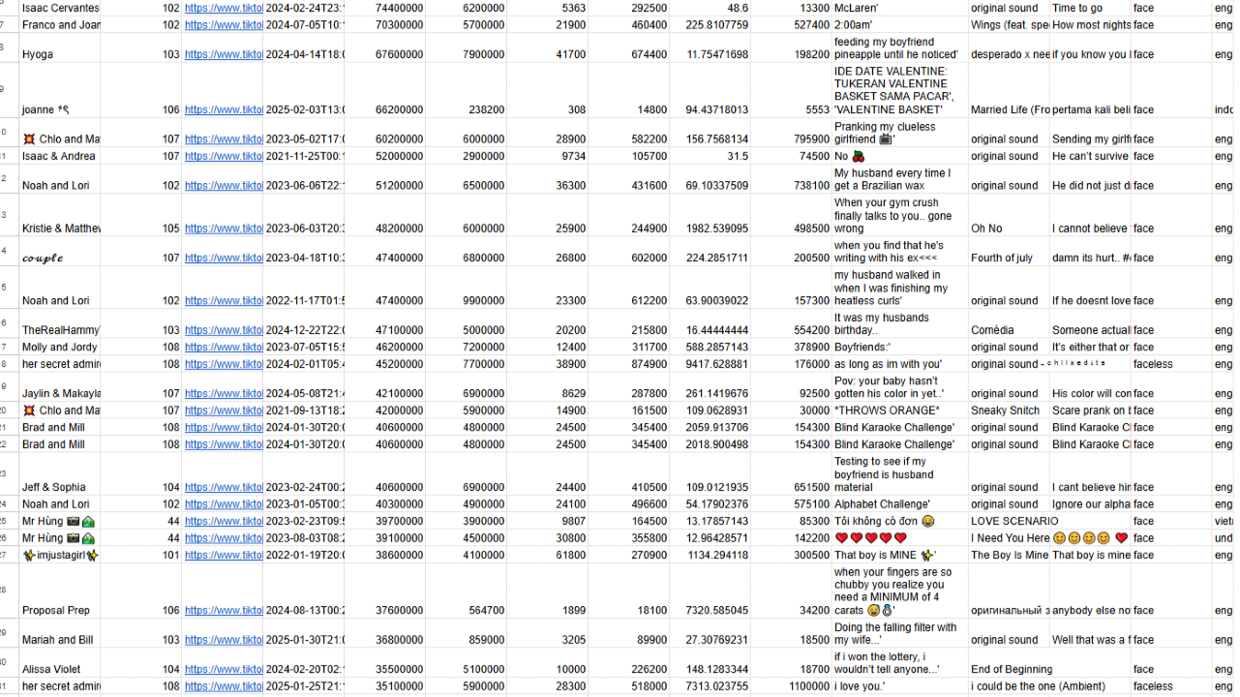Open the TikTok link in Hyoga's row
Viewport: 1240px width, 697px height.
point(224,54)
